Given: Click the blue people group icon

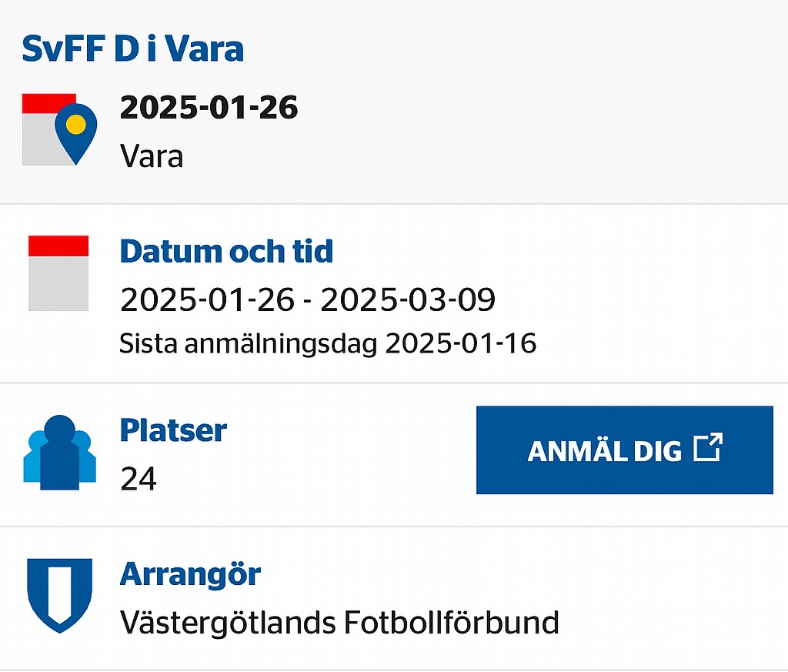Looking at the screenshot, I should (x=59, y=453).
